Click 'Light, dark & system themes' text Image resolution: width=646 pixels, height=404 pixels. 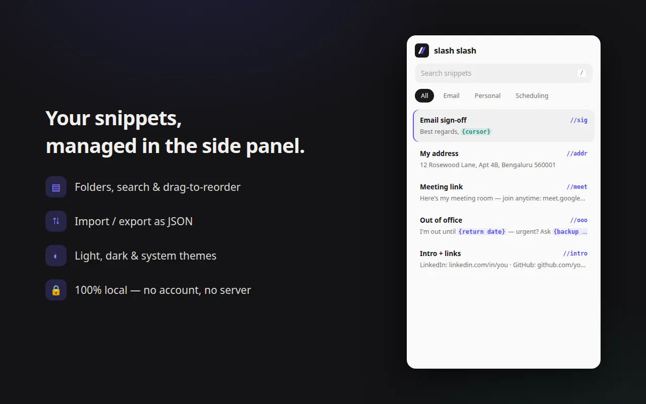[145, 256]
